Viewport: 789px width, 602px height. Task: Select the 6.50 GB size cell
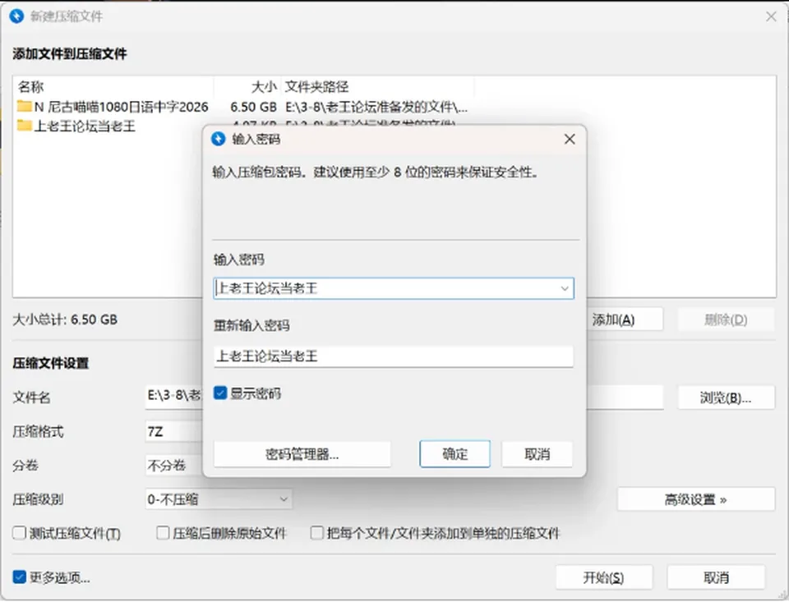click(x=253, y=107)
